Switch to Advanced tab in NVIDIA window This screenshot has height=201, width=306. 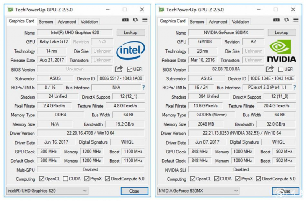(218, 22)
